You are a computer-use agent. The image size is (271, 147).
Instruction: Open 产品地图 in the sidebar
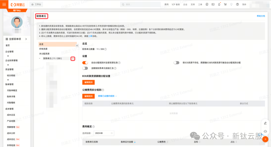(x=11, y=121)
